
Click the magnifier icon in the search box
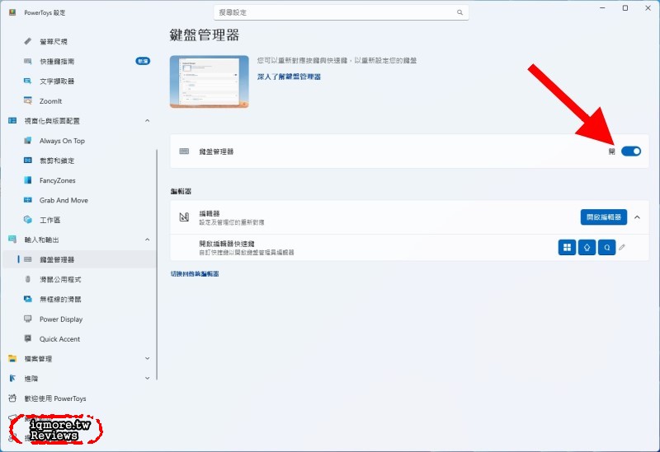(460, 12)
